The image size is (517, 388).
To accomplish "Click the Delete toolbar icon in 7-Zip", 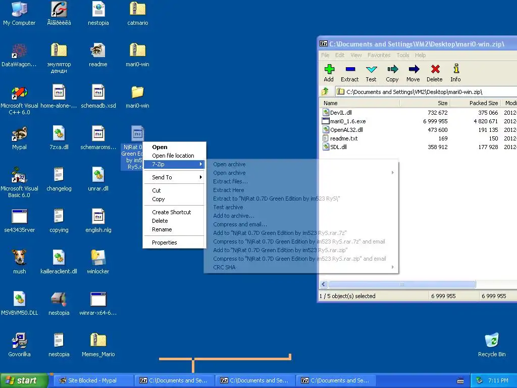I will coord(435,73).
